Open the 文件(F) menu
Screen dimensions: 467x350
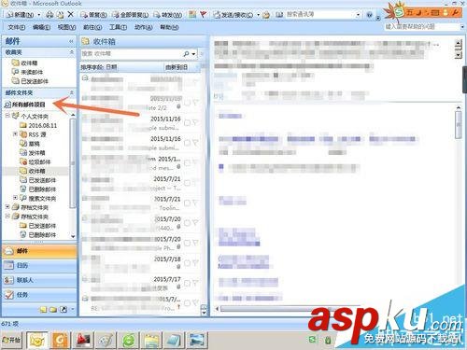point(17,27)
